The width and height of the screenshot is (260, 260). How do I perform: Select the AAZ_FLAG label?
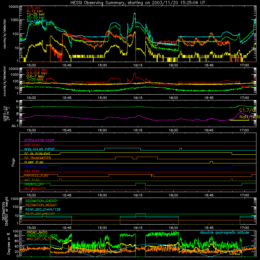pos(32,180)
